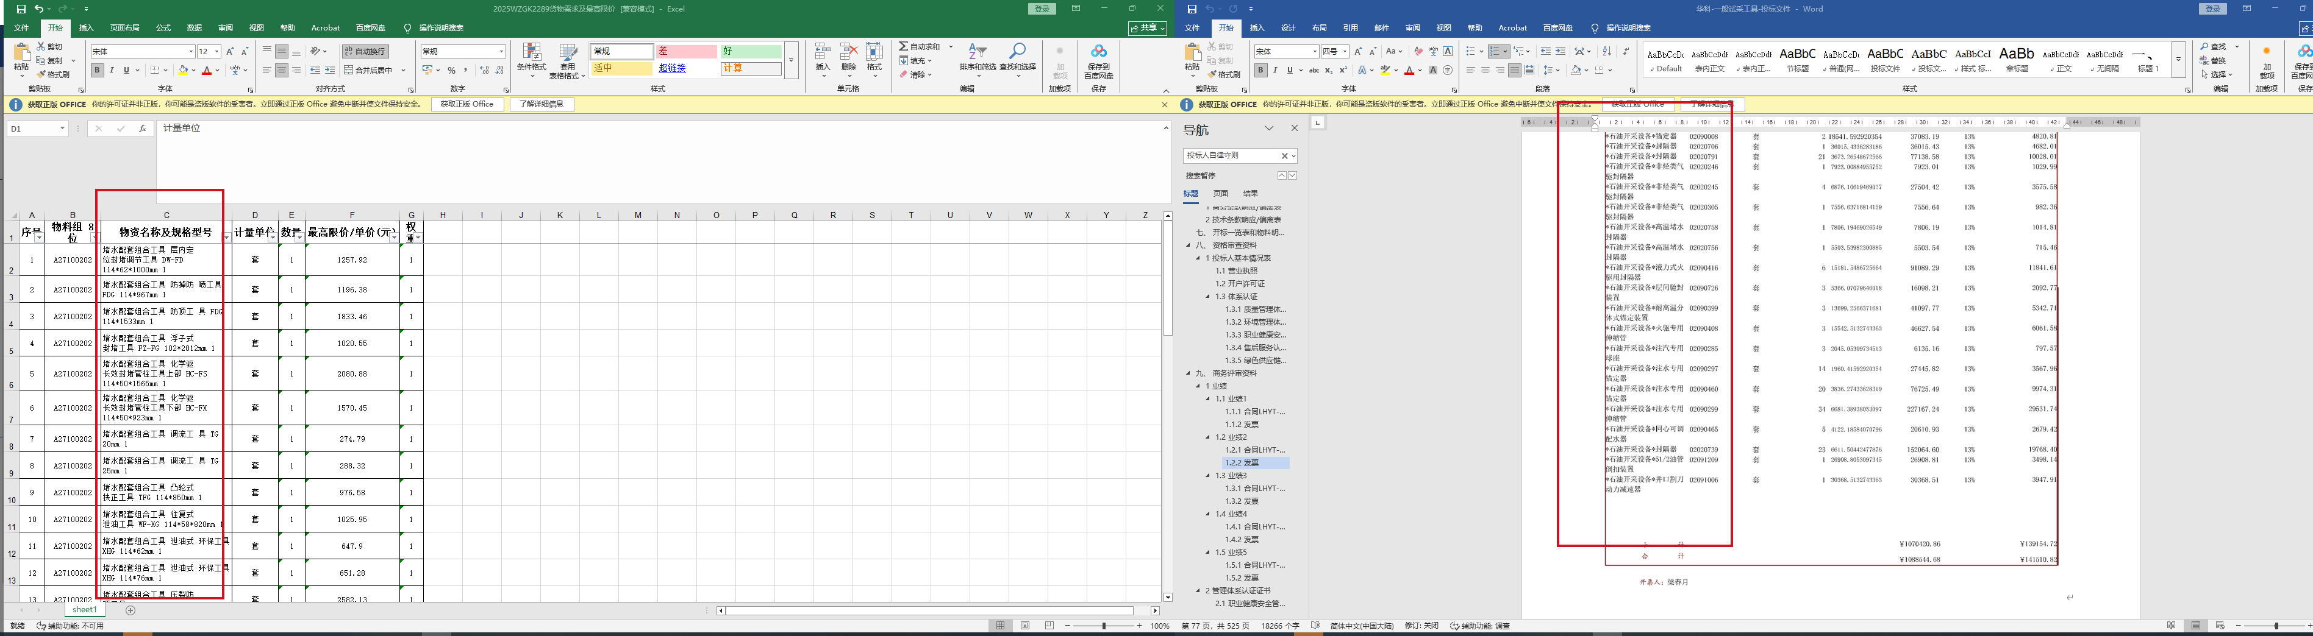Open Conditional Formatting in Excel
Image resolution: width=2313 pixels, height=636 pixels.
click(532, 60)
